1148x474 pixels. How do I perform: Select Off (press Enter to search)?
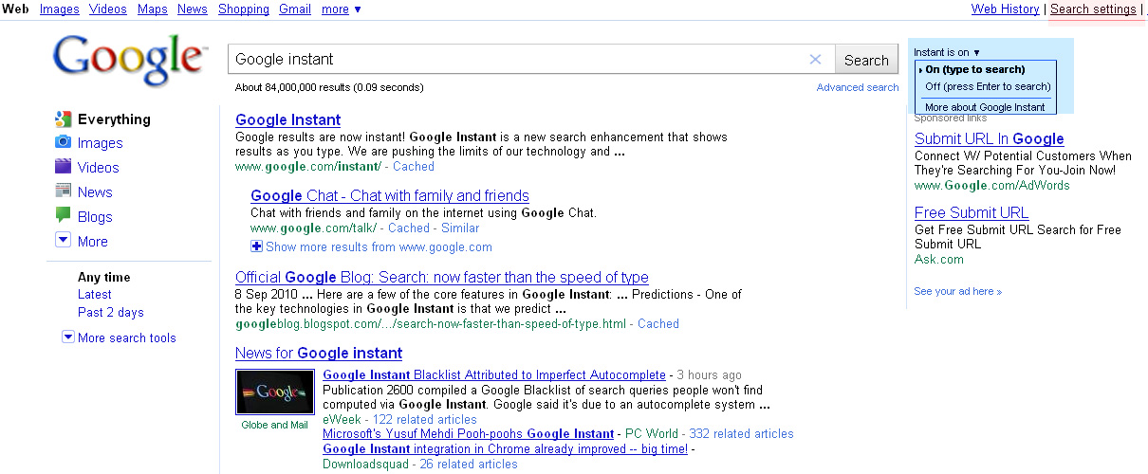coord(987,86)
